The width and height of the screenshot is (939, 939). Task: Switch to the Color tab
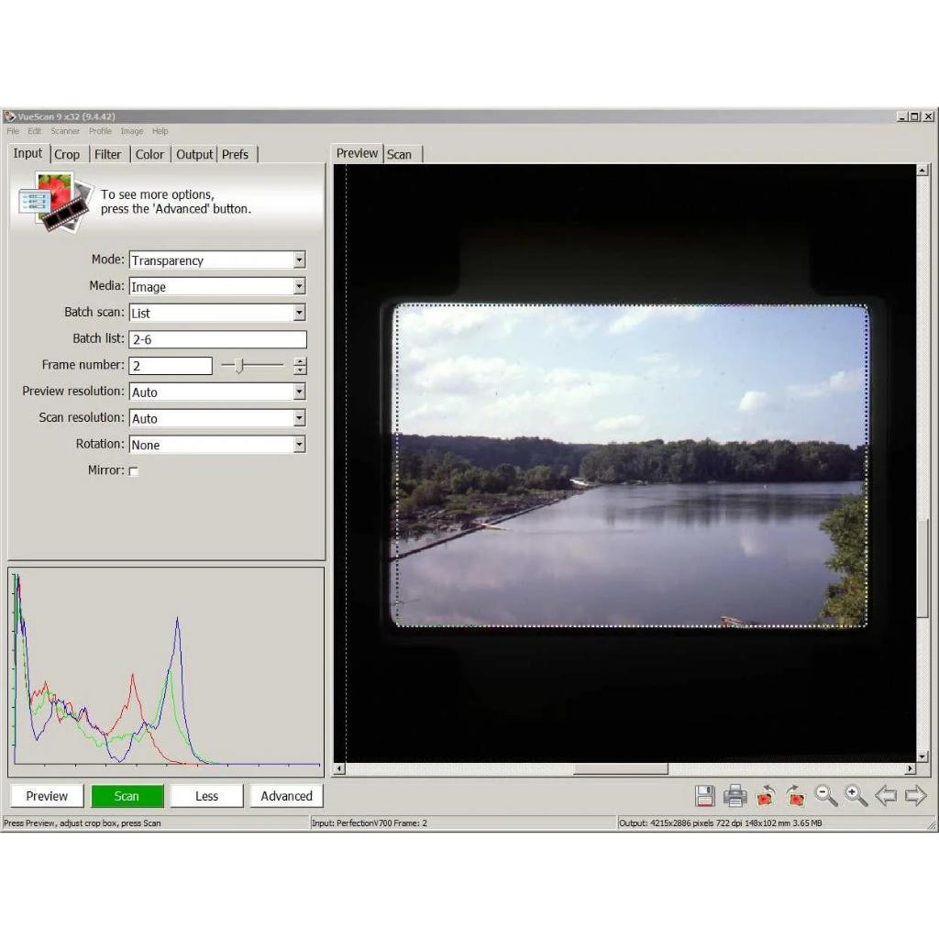pyautogui.click(x=149, y=154)
